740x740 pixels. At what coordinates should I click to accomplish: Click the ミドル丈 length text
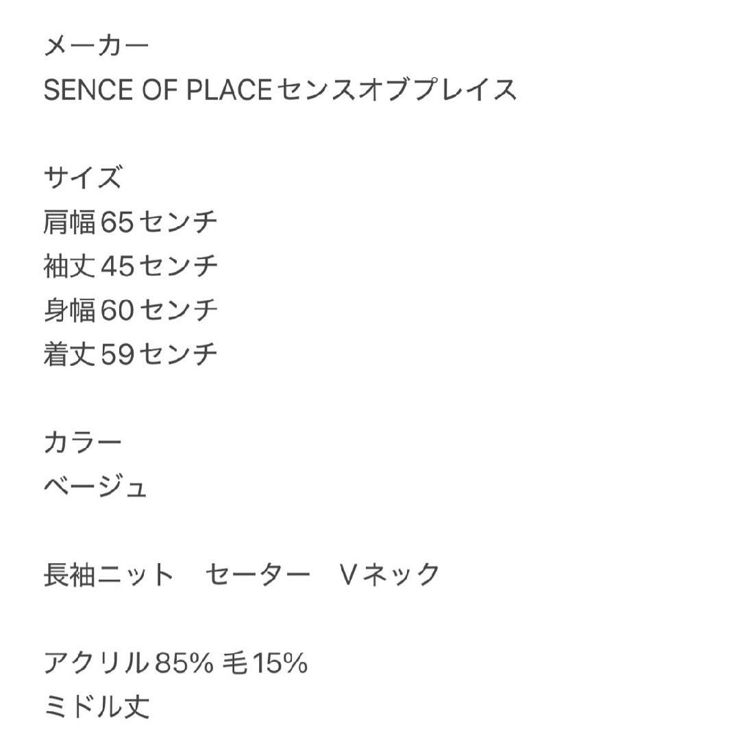pyautogui.click(x=97, y=707)
